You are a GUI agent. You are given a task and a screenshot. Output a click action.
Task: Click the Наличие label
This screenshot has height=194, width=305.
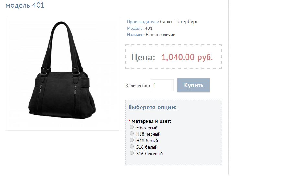pyautogui.click(x=136, y=35)
